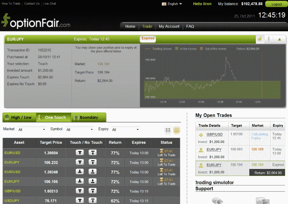Open the English language selector
This screenshot has width=288, height=204.
172,4
